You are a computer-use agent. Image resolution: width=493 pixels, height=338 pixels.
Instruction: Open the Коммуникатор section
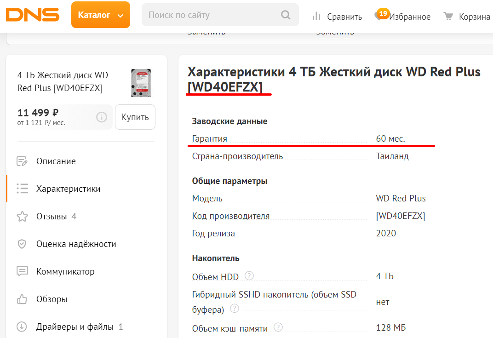pyautogui.click(x=65, y=272)
